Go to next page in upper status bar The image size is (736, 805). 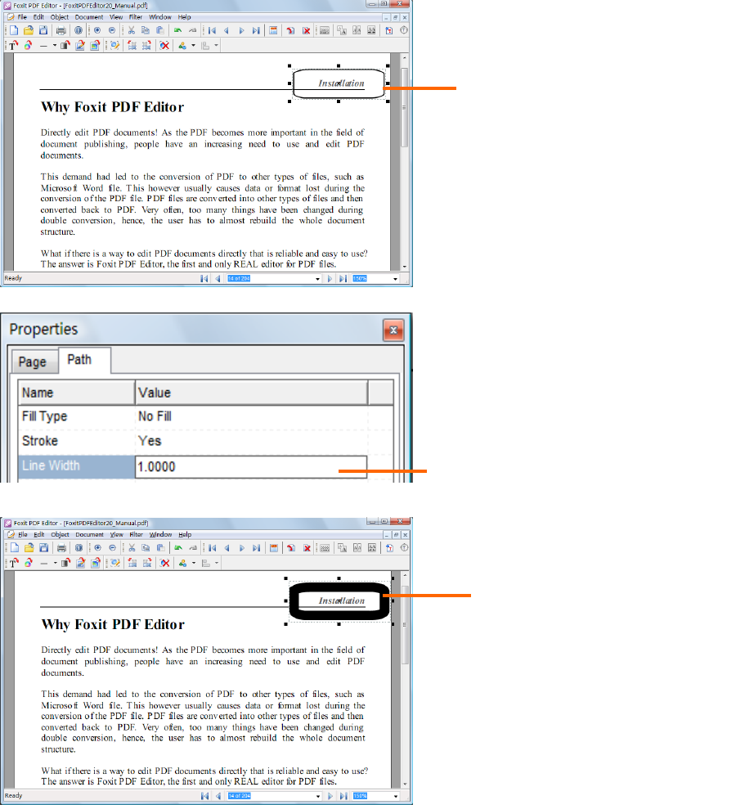(329, 279)
